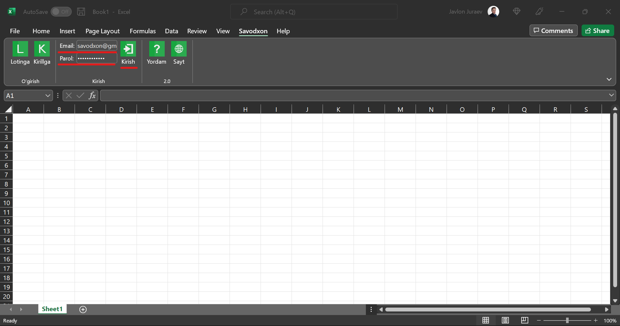Viewport: 620px width, 326px height.
Task: Switch to Page Break Preview view
Action: point(525,320)
